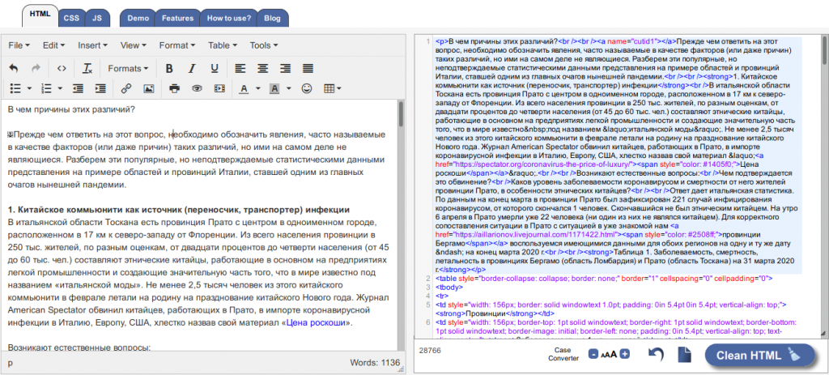Viewport: 829px width, 375px height.
Task: Increase source font size plus button
Action: (x=625, y=355)
